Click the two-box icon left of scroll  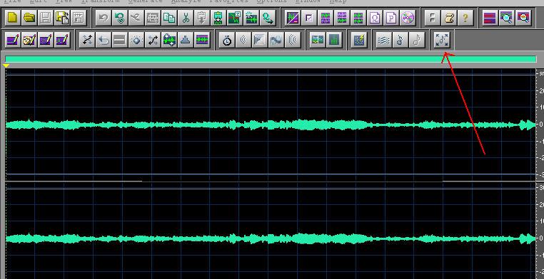click(433, 18)
